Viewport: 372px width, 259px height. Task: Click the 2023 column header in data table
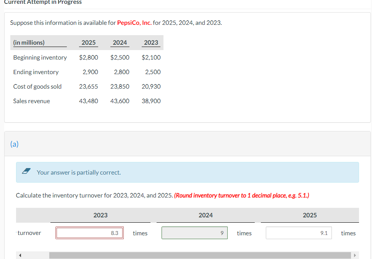151,42
